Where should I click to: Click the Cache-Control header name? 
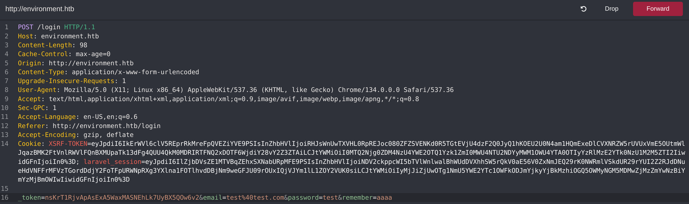point(43,54)
